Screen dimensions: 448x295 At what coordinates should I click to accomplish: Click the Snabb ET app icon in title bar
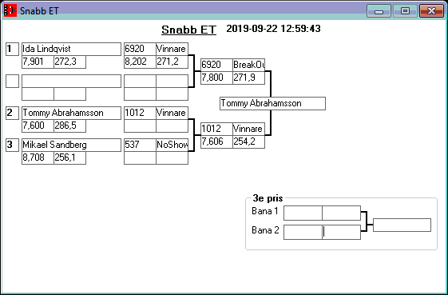click(x=10, y=11)
